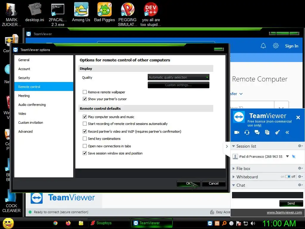
Task: Open dropdown arrow beside iPad di Francesco
Action: tap(287, 156)
